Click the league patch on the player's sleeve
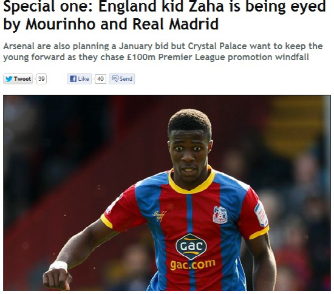The image size is (334, 294). (x=261, y=214)
